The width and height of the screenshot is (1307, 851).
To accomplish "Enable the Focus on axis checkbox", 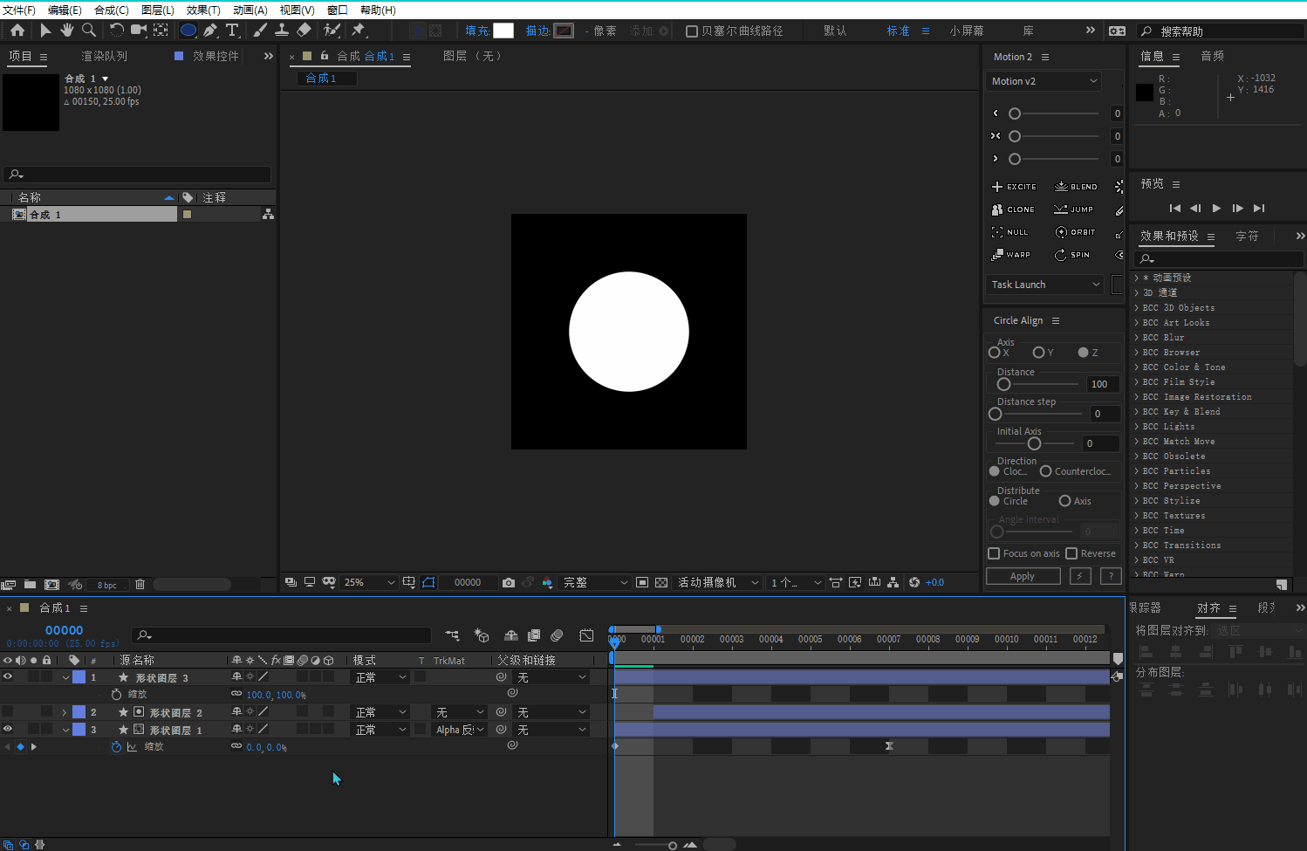I will [x=994, y=553].
